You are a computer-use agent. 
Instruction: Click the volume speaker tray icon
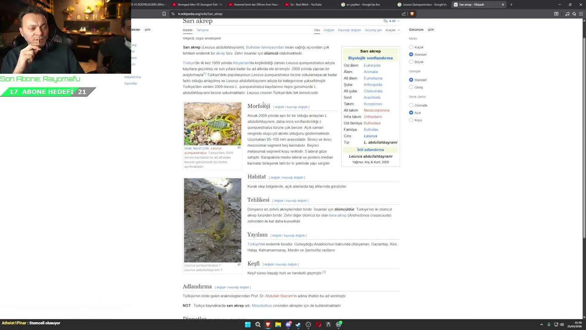coord(562,324)
